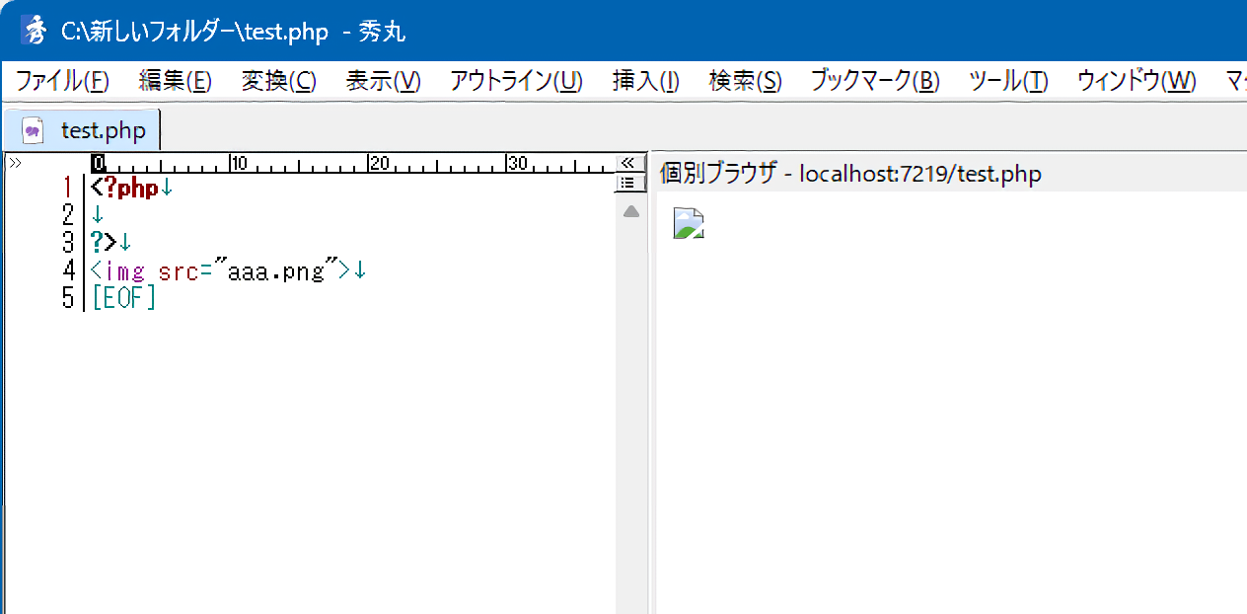Click line number 4 in the editor gutter
Image resolution: width=1247 pixels, height=614 pixels.
[x=68, y=270]
